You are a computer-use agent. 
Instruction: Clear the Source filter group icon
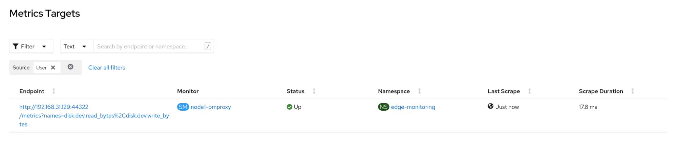70,67
